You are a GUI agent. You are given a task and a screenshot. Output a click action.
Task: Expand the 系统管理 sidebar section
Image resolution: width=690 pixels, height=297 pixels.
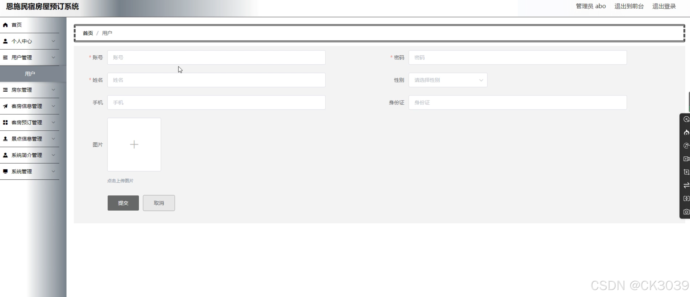point(30,171)
